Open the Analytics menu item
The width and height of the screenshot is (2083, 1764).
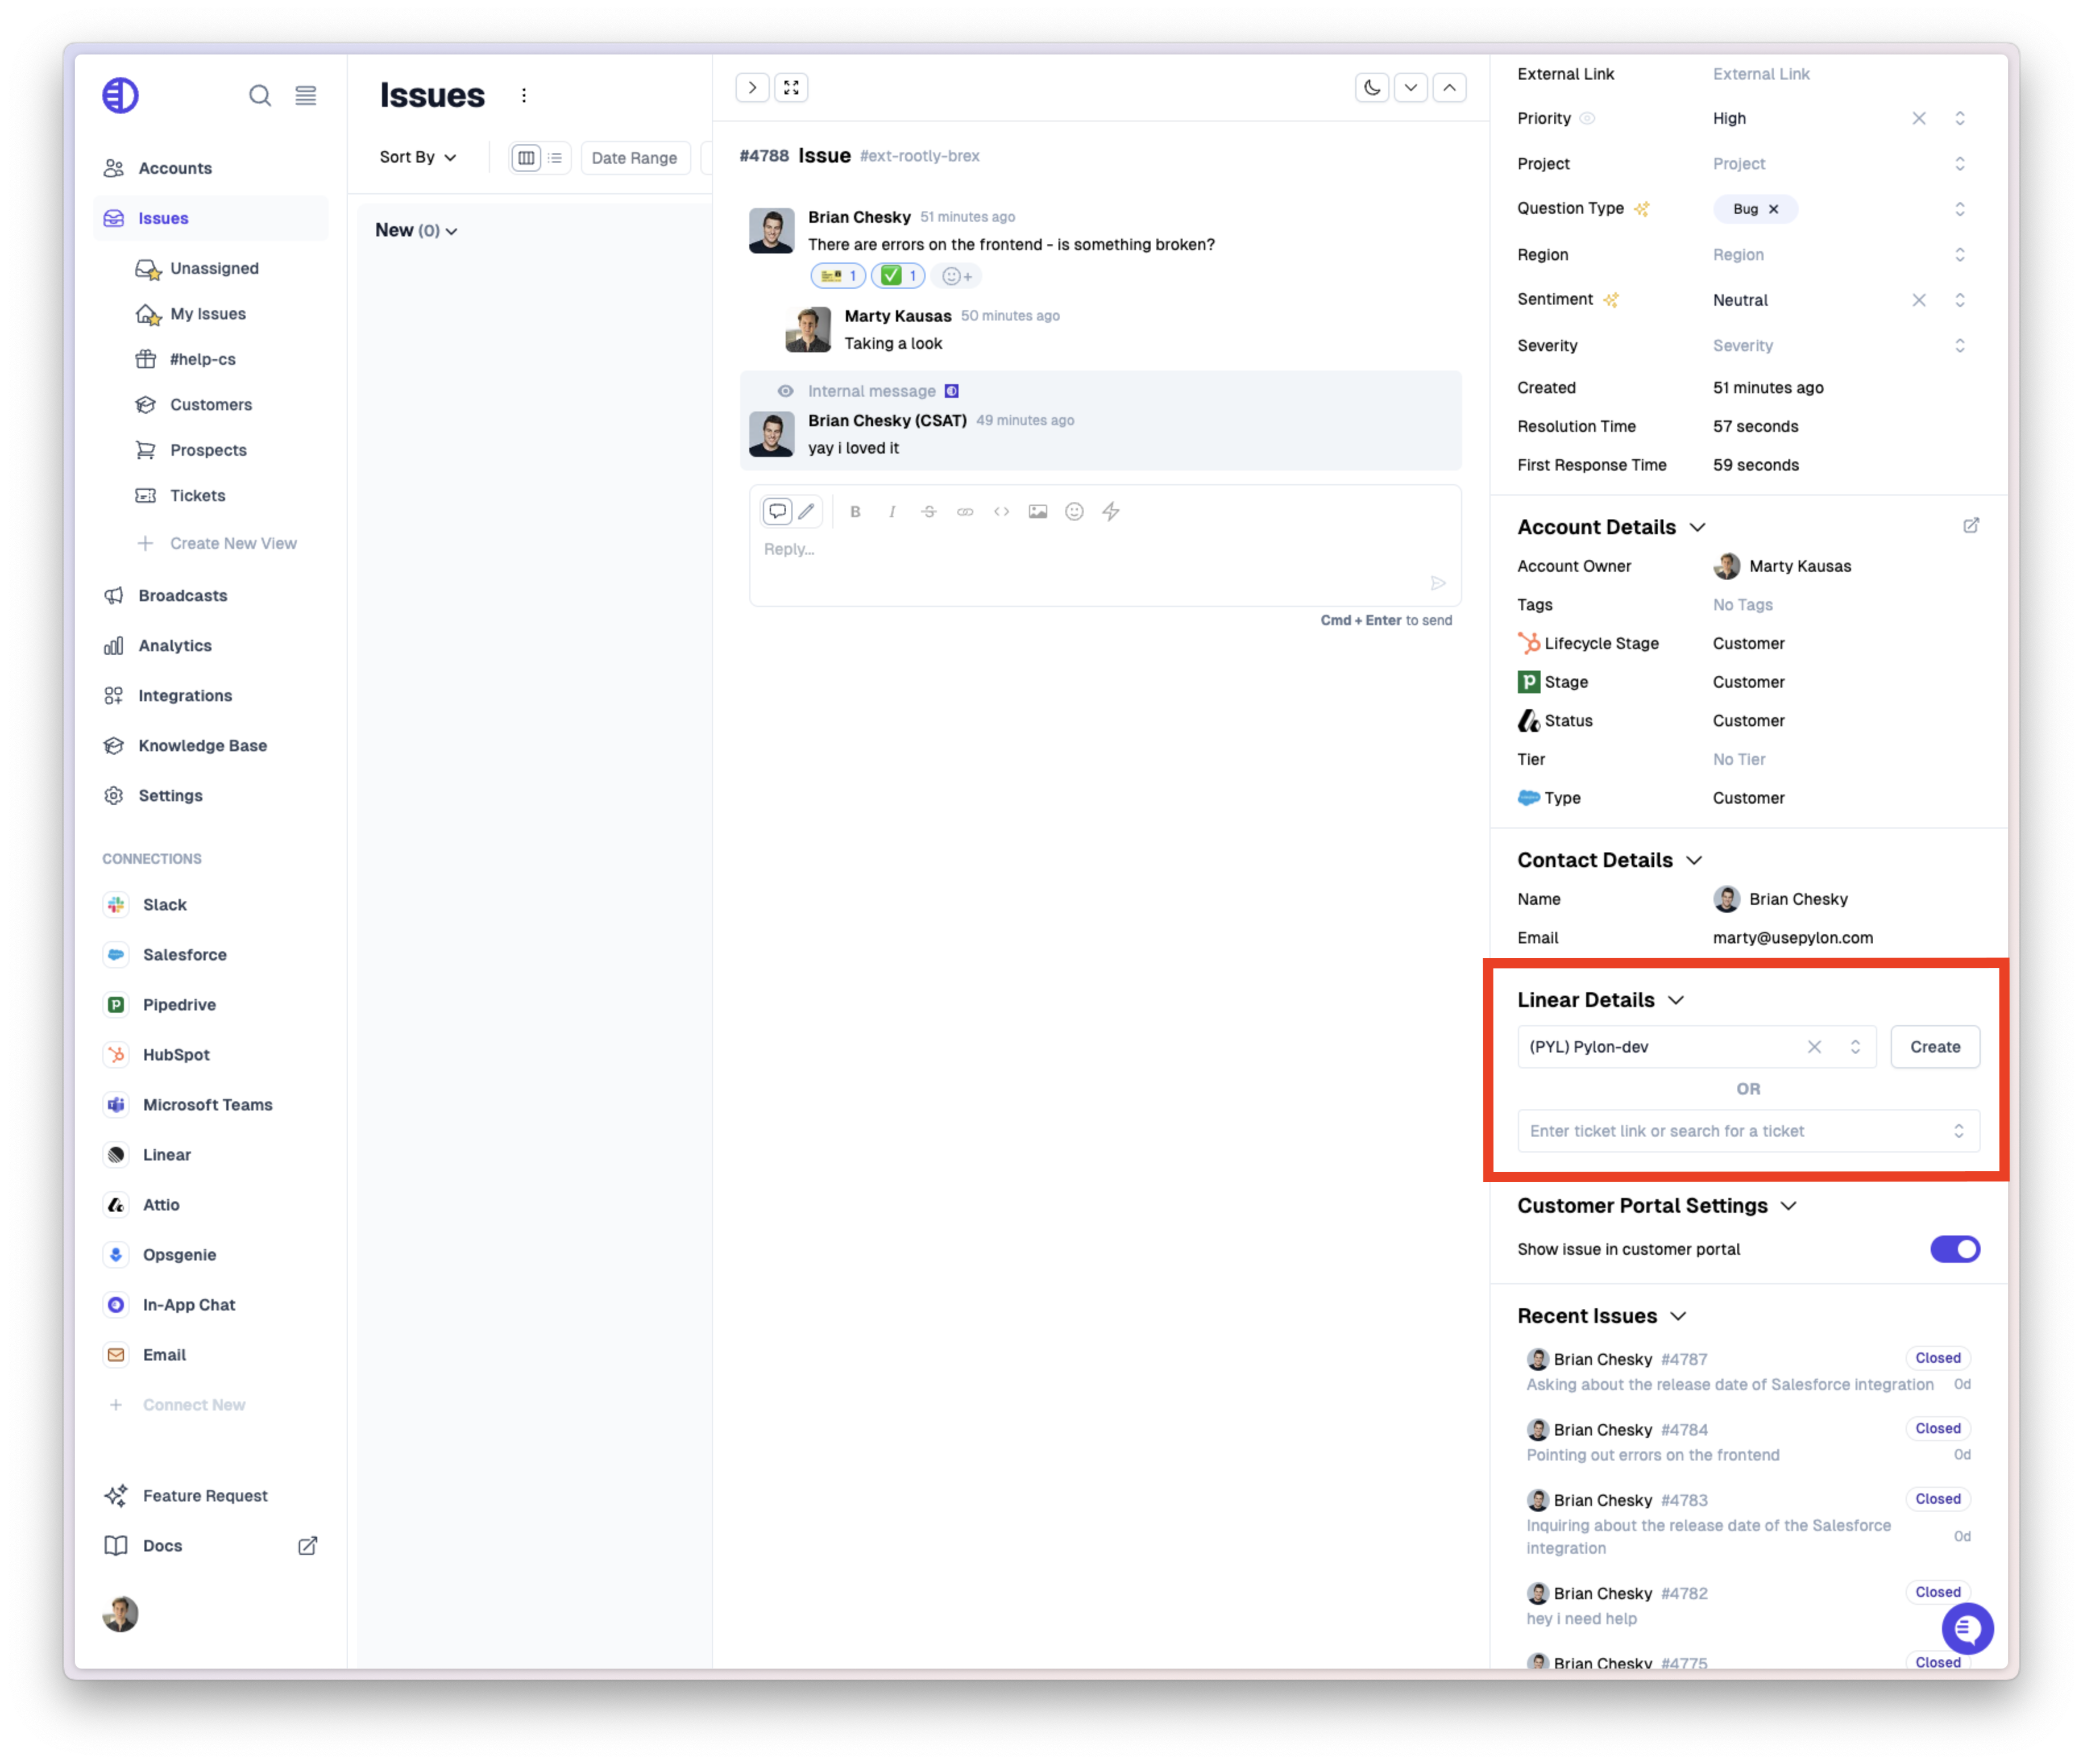coord(175,646)
